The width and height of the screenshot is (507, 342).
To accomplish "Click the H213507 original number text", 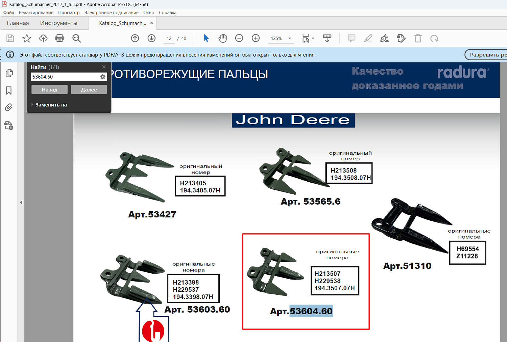I will click(x=328, y=274).
